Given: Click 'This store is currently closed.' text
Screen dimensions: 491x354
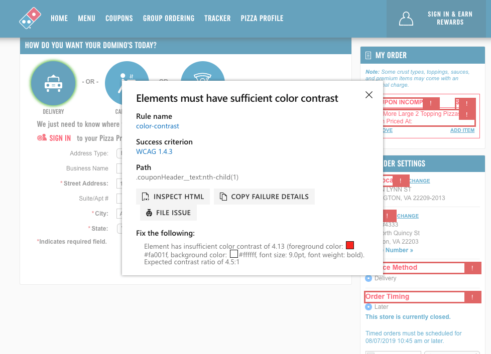Looking at the screenshot, I should [x=408, y=317].
